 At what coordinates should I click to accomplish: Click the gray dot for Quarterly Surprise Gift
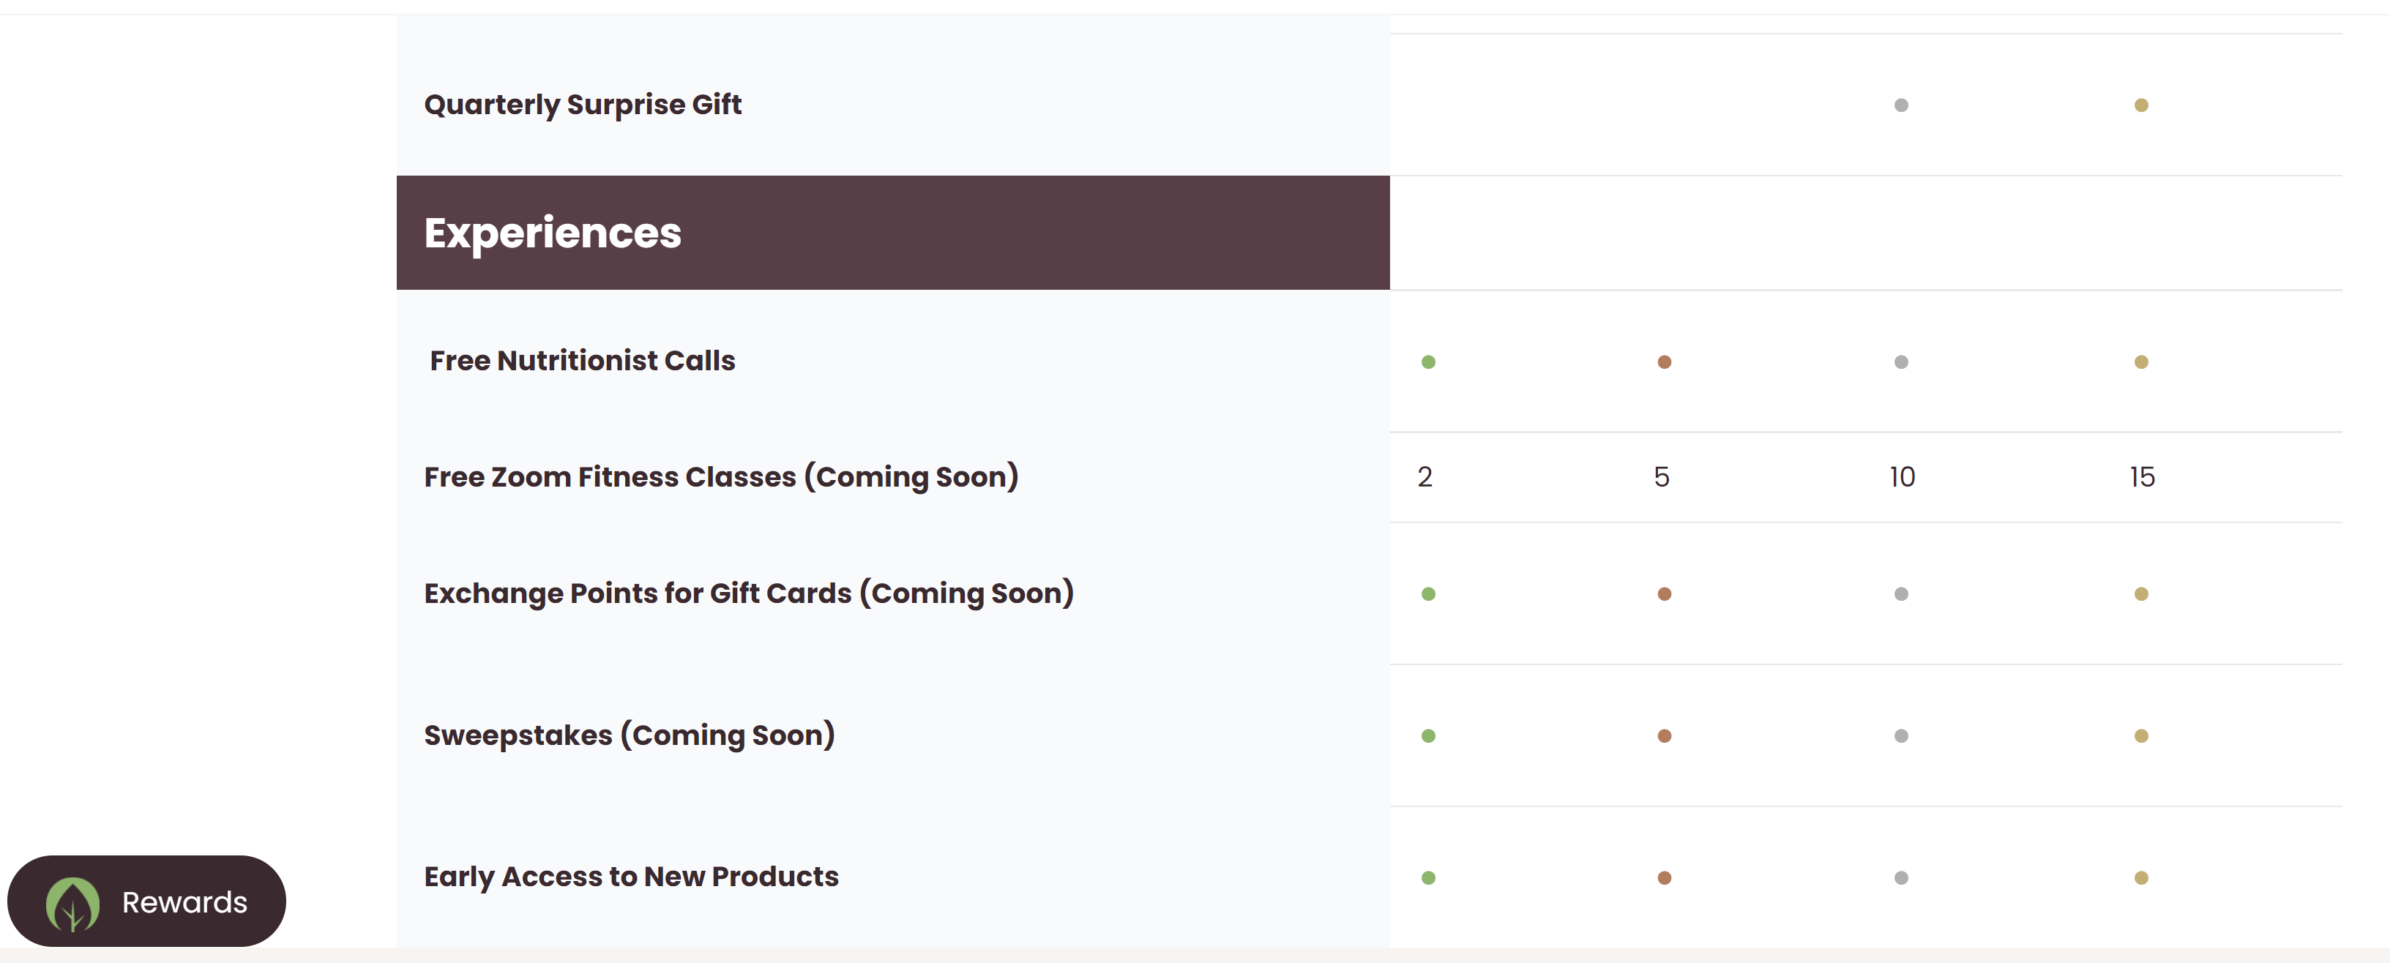(1901, 105)
